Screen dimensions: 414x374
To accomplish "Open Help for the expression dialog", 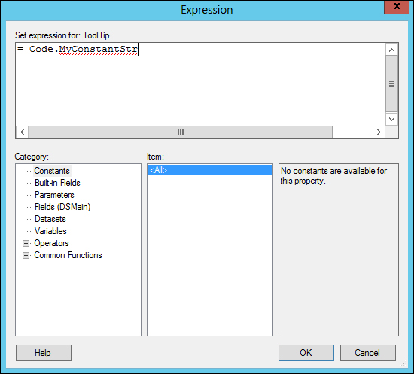I will 44,353.
